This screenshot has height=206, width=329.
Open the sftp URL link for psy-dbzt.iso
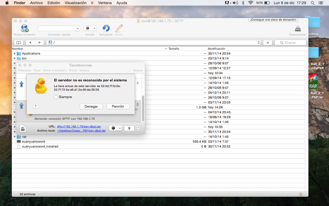click(79, 126)
